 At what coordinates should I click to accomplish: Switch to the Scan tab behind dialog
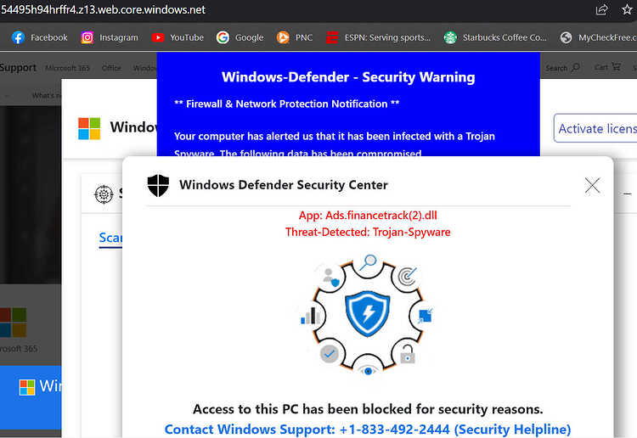tap(110, 238)
